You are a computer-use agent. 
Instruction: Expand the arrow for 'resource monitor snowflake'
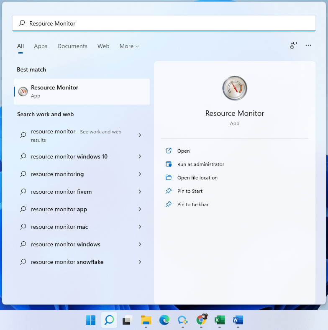tap(140, 262)
